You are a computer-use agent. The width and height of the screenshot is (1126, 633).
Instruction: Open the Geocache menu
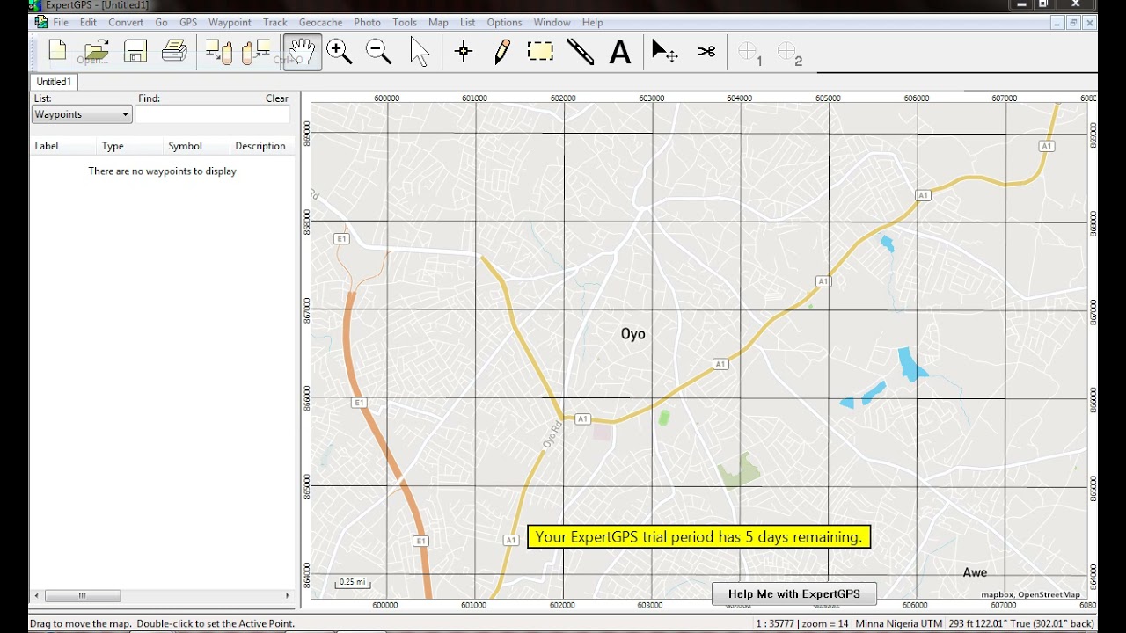coord(320,22)
